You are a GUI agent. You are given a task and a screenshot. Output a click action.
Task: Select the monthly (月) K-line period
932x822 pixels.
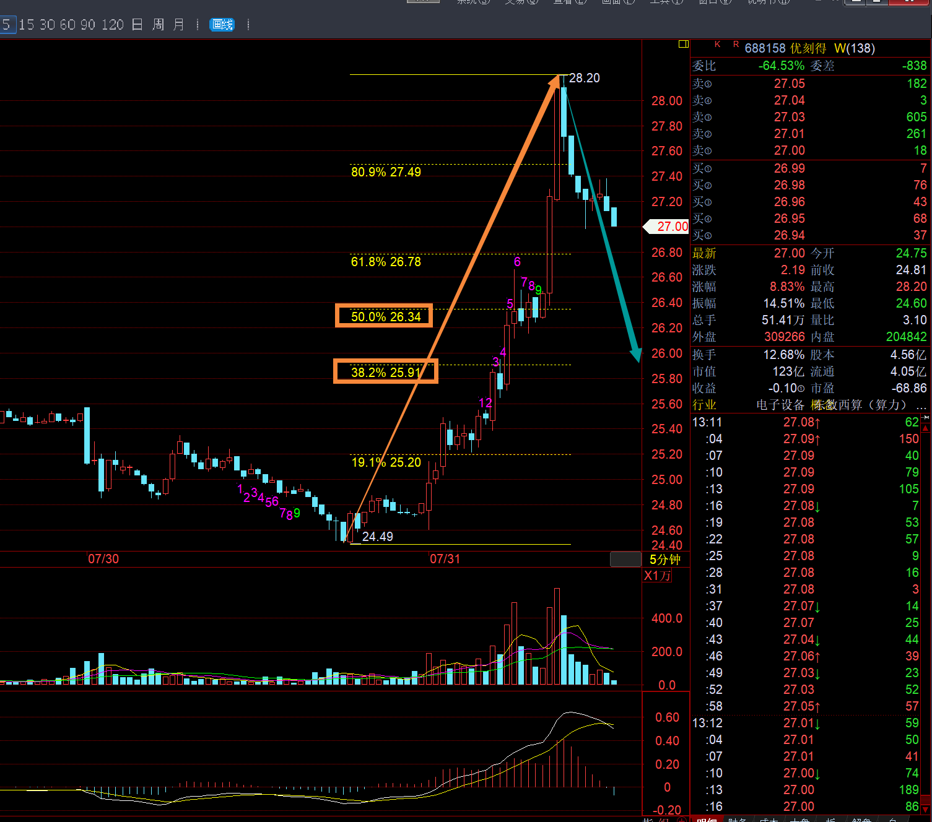[179, 25]
